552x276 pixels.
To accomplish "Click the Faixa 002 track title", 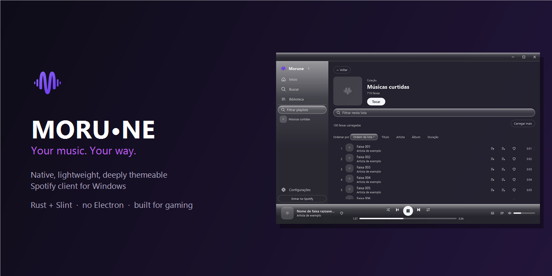I will (364, 157).
